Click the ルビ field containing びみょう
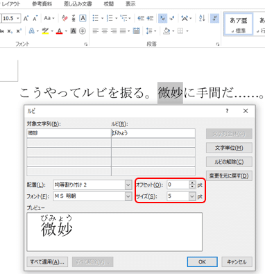Image resolution: width=265 pixels, height=274 pixels. pos(153,133)
